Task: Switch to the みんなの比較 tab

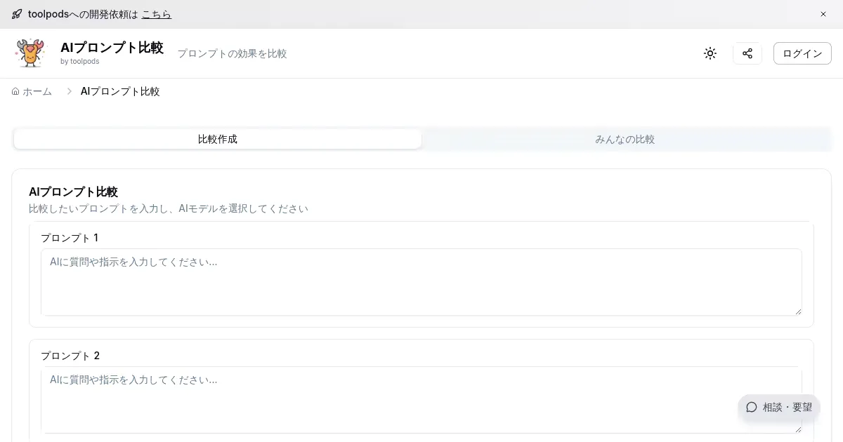Action: (625, 139)
